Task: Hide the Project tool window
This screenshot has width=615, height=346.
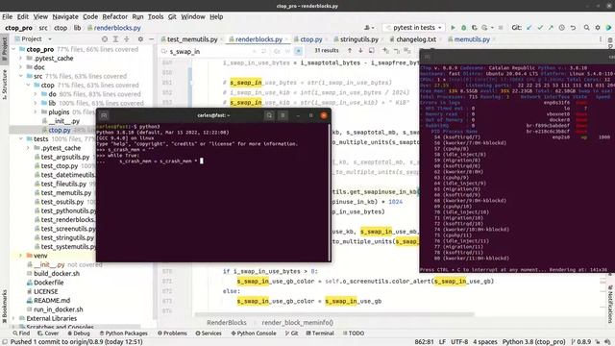Action: pos(152,38)
